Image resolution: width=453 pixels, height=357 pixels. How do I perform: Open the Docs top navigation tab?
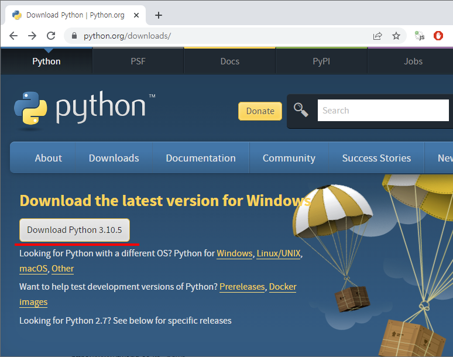click(x=229, y=61)
